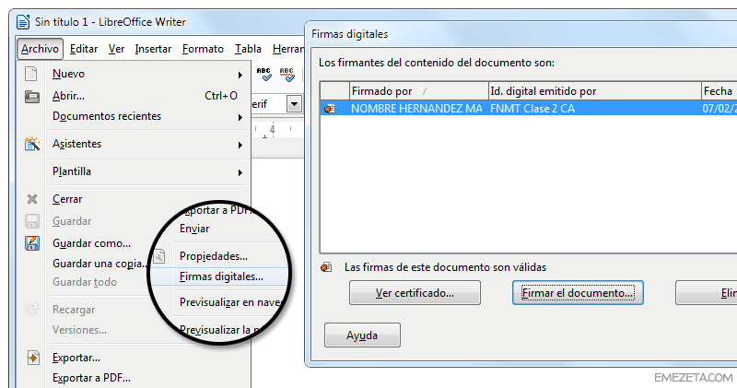Open the Tabla menu

[248, 49]
